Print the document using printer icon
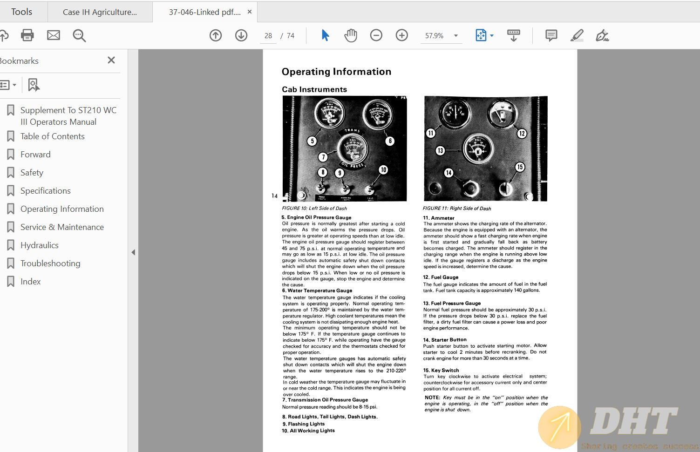 (27, 35)
